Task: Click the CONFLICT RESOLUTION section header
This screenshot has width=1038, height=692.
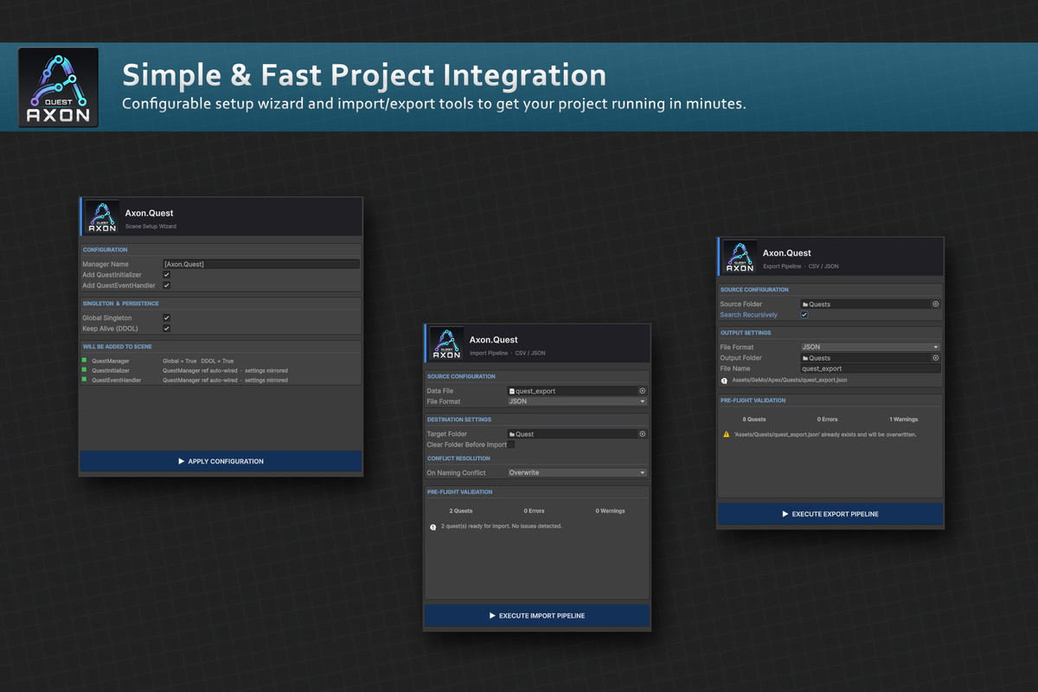Action: pyautogui.click(x=458, y=458)
